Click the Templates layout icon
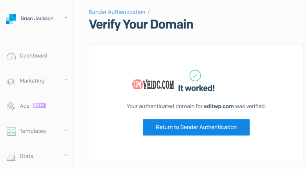The width and height of the screenshot is (306, 169). [x=11, y=131]
